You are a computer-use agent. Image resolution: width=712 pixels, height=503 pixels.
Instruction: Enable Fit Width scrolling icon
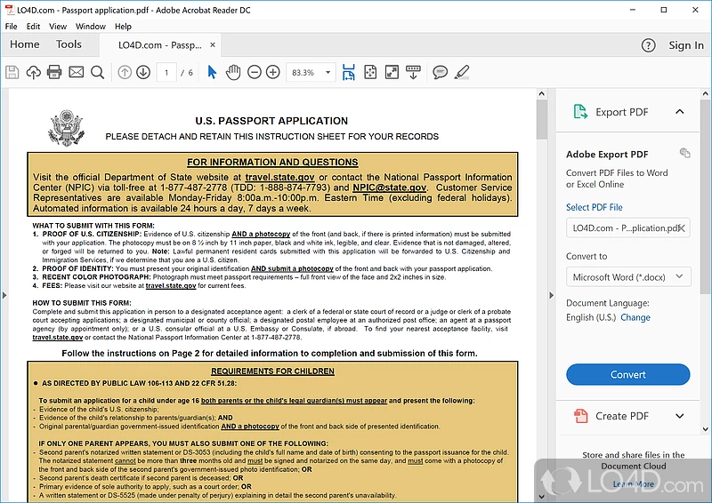[348, 72]
